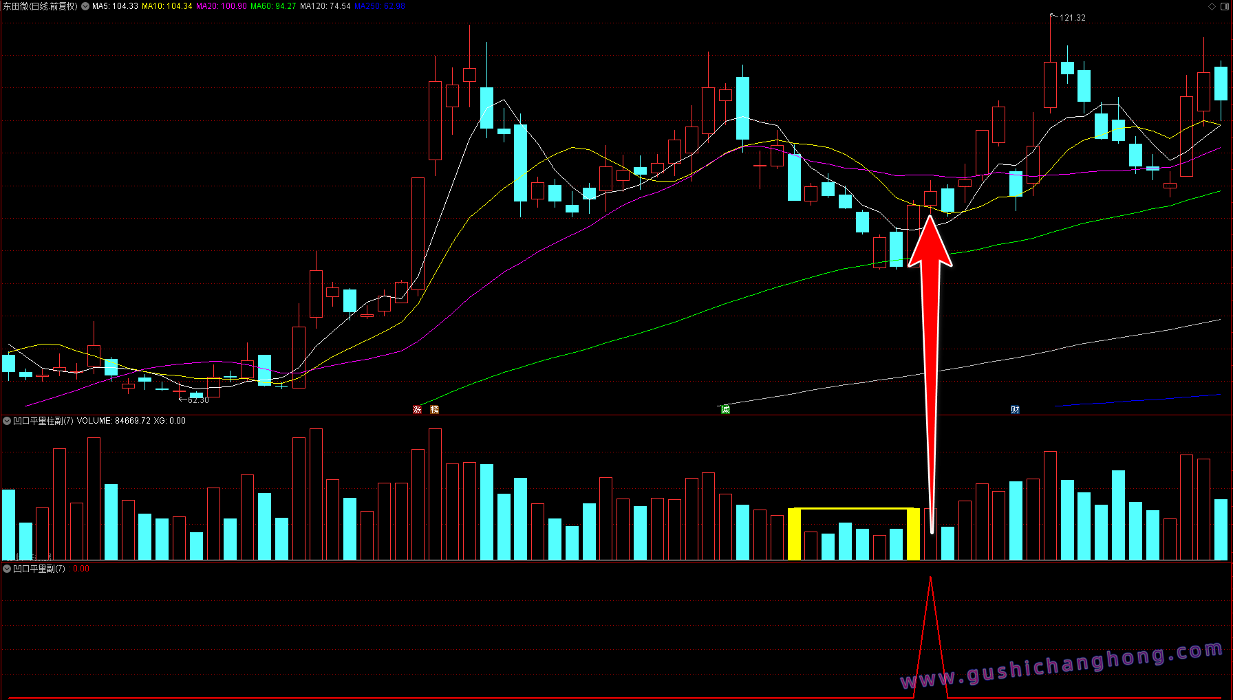Screen dimensions: 1233x700
Task: Toggle the blue MA250 average label
Action: [380, 6]
